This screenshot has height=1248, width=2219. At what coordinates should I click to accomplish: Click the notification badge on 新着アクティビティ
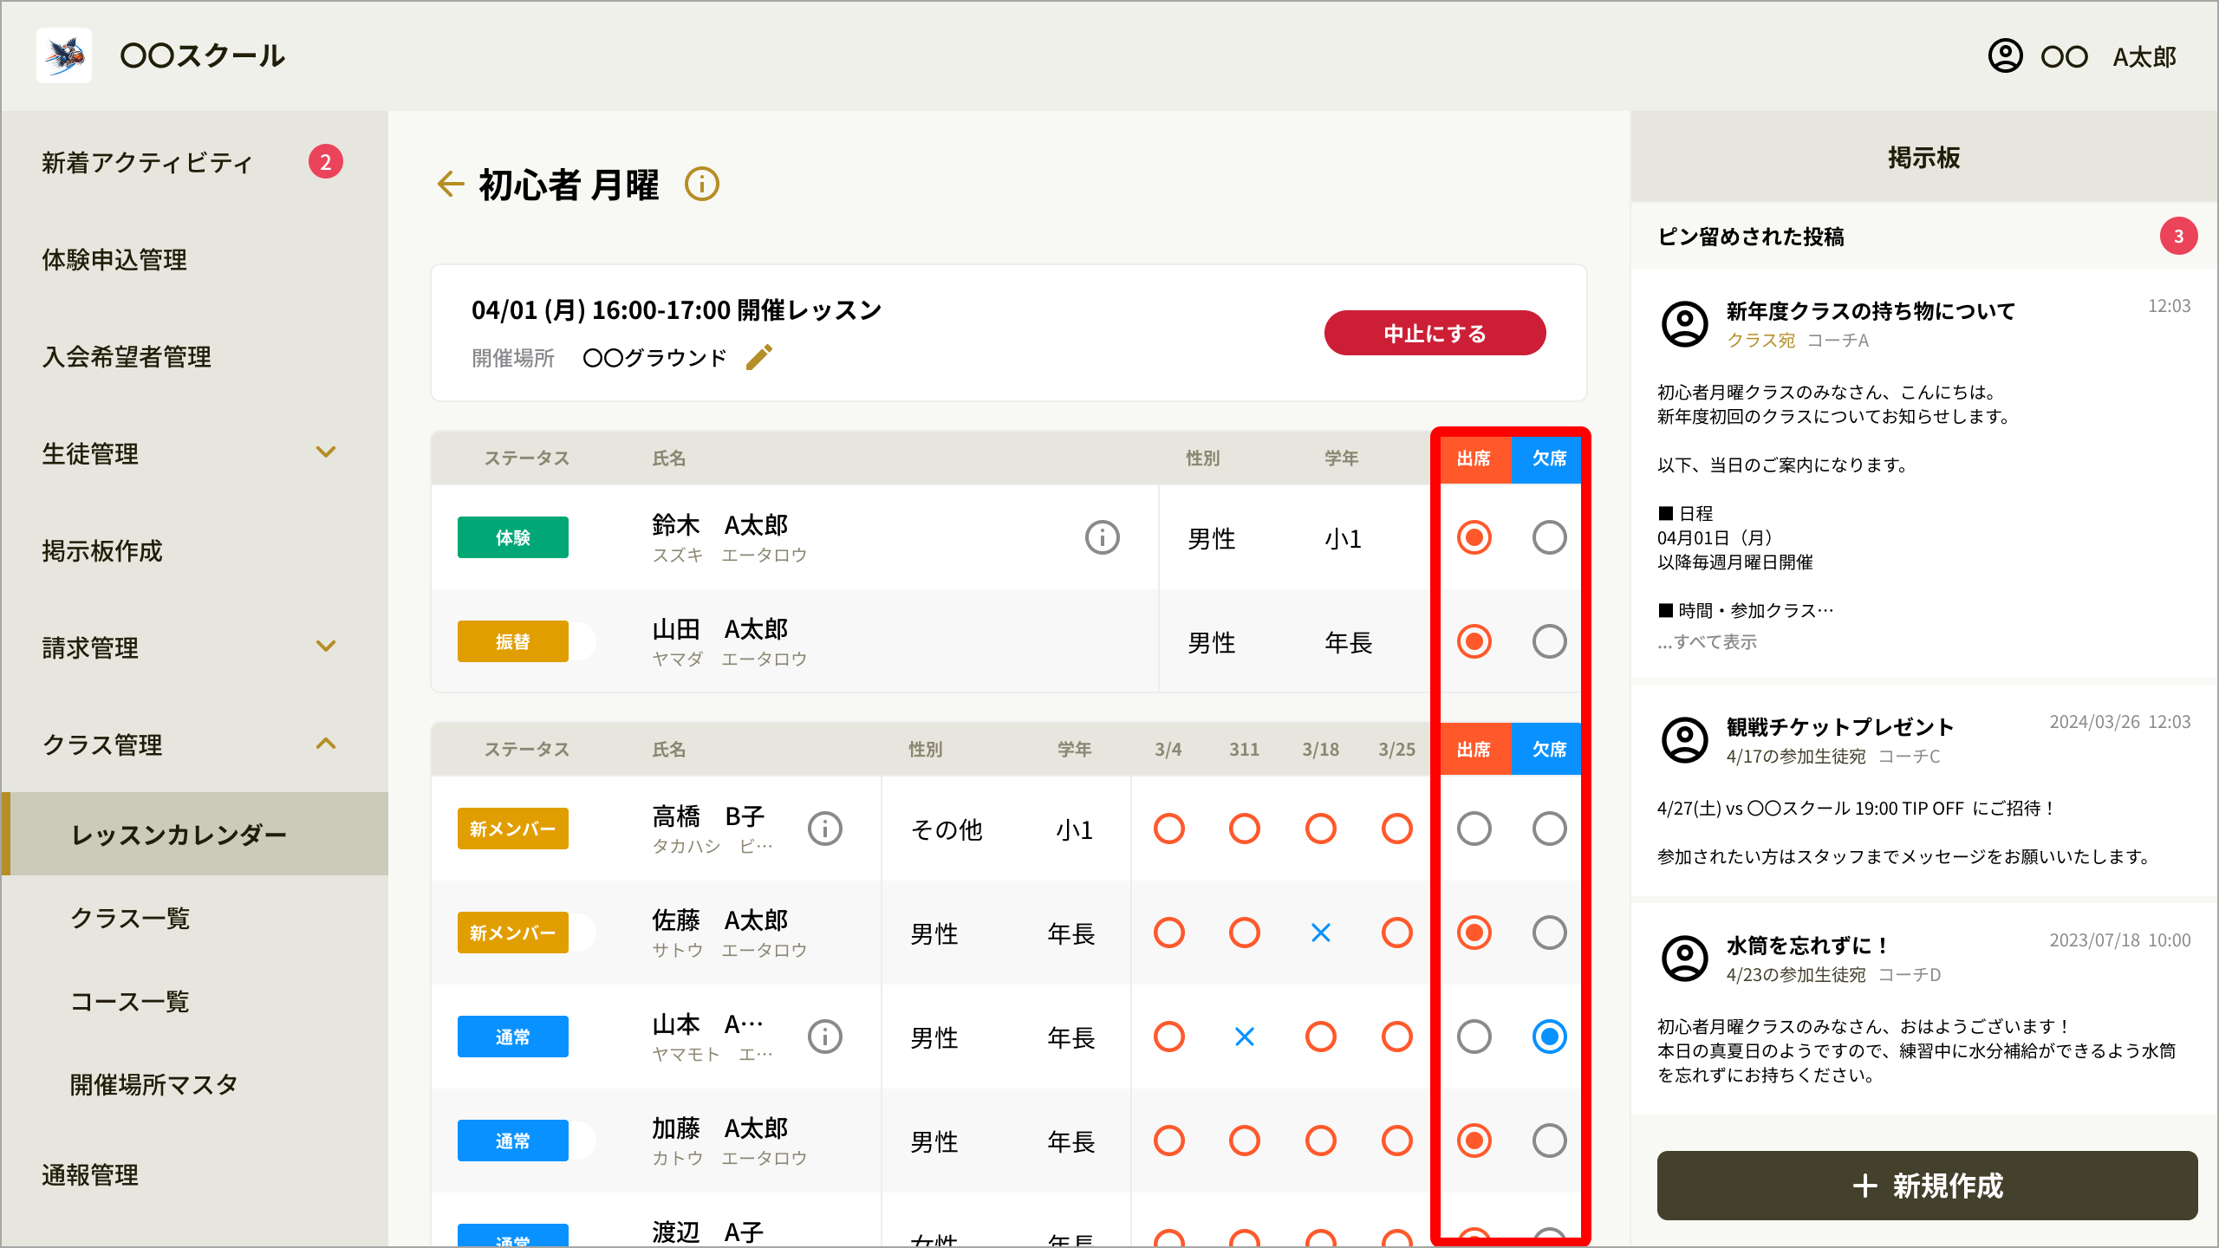(326, 161)
